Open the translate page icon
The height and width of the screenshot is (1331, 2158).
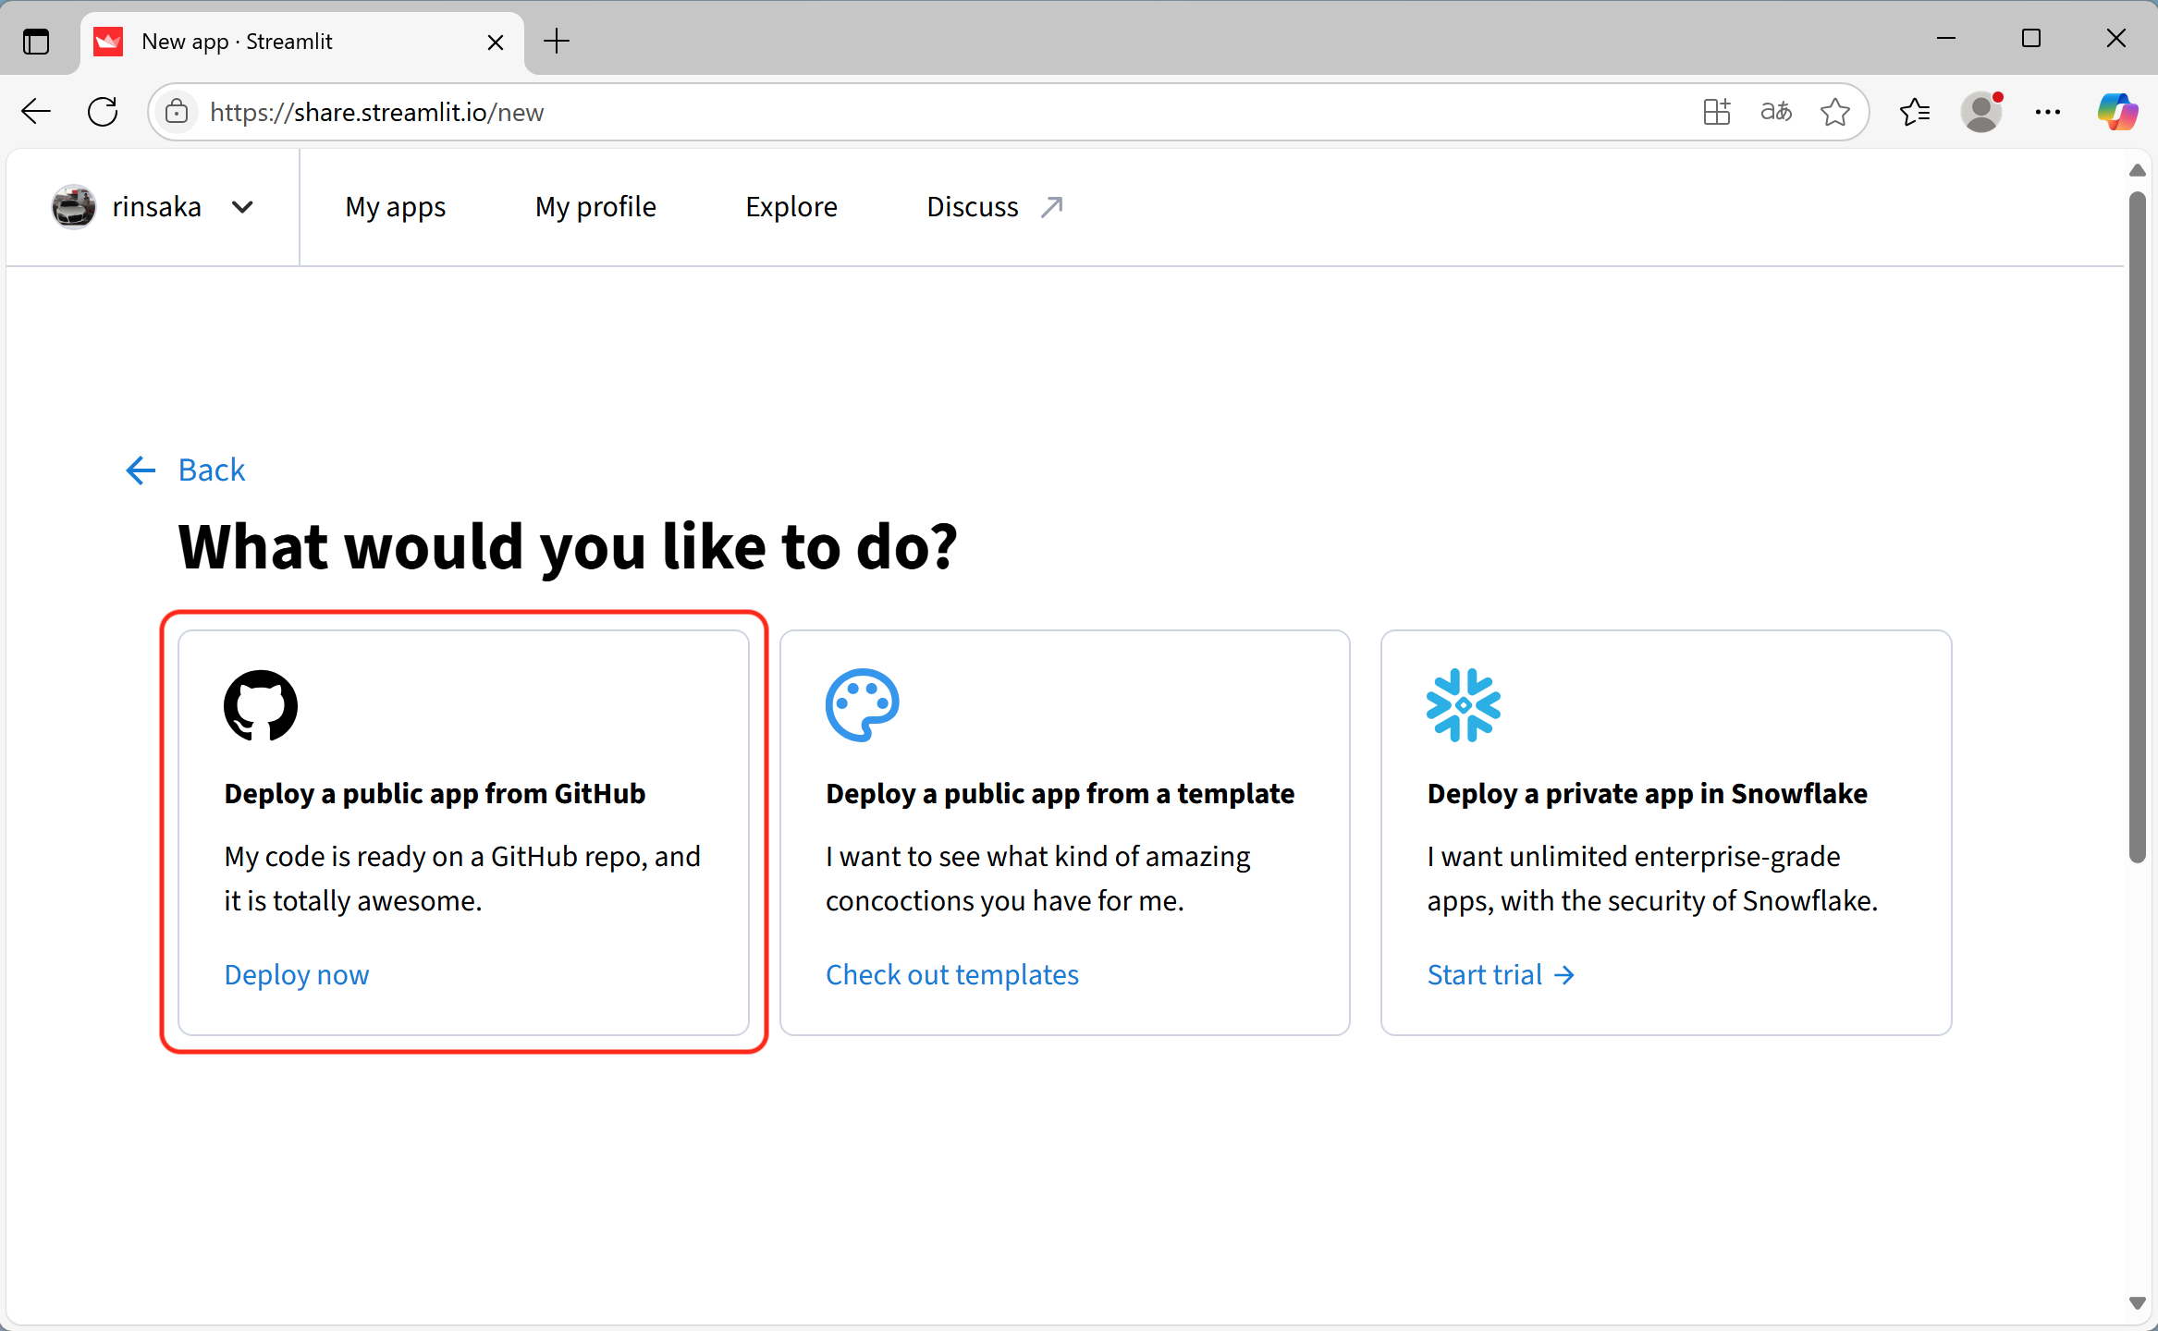click(1776, 112)
